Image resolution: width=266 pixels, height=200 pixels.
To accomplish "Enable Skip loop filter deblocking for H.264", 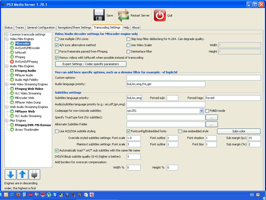I will 128,39.
